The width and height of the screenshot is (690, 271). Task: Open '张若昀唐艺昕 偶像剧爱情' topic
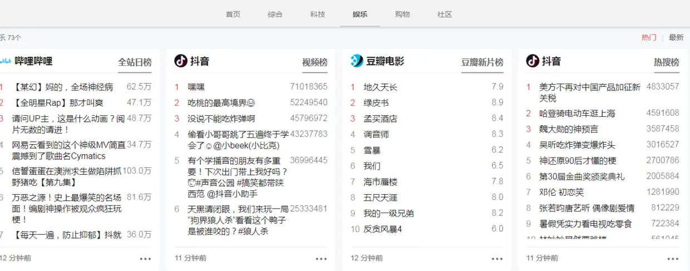586,208
